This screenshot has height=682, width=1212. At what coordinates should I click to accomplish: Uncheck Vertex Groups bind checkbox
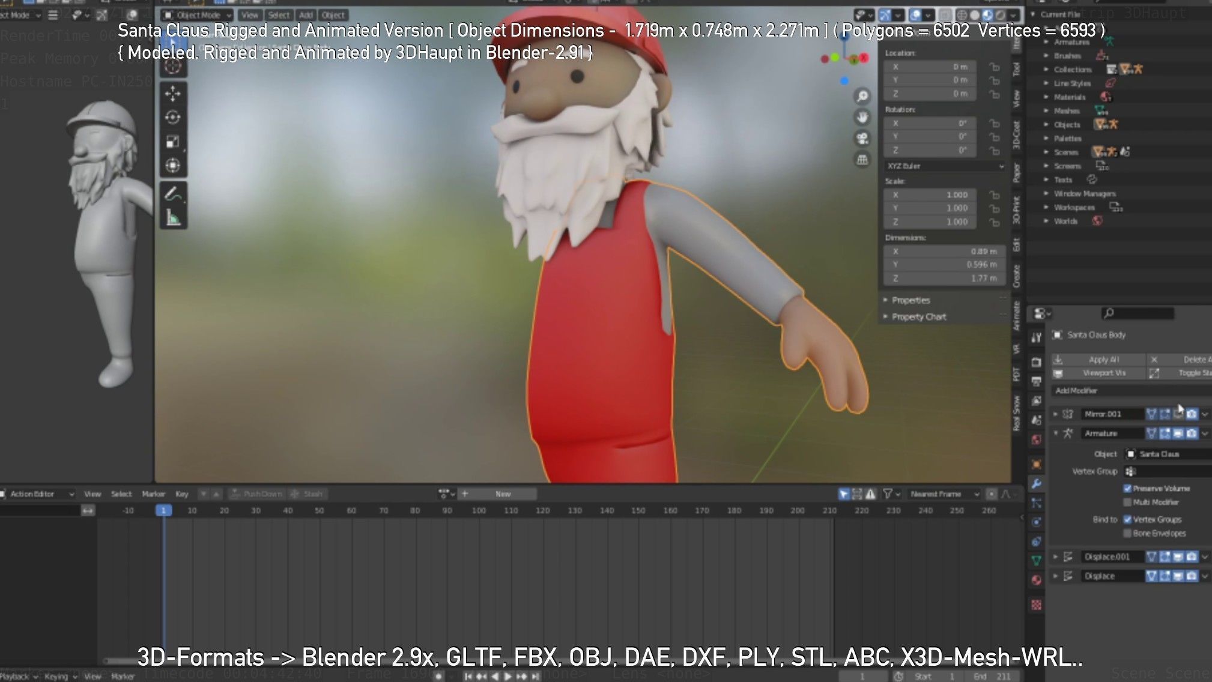click(x=1127, y=519)
